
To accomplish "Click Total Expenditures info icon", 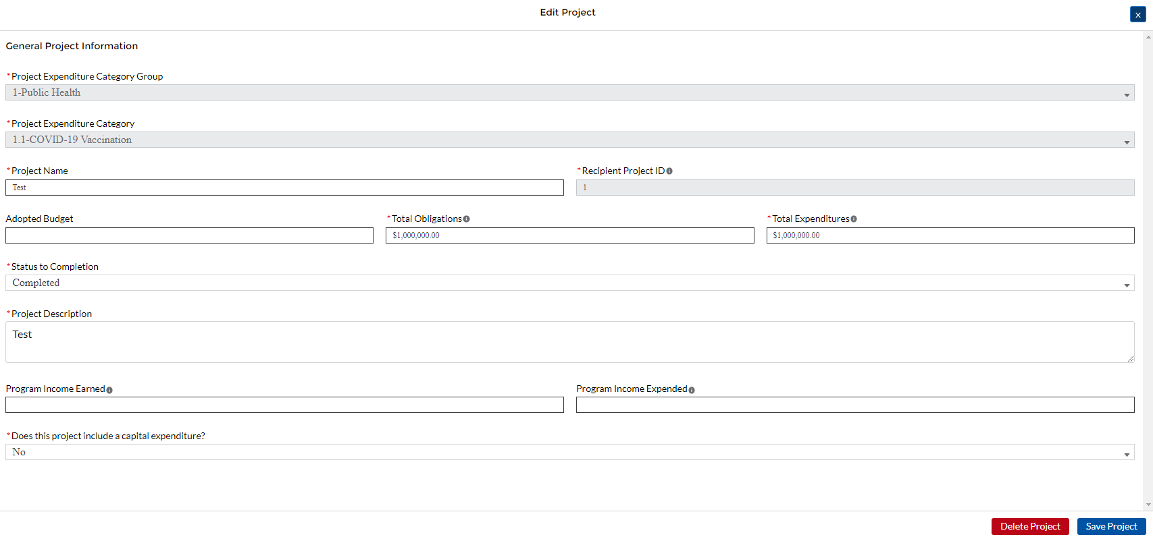I will [x=854, y=219].
